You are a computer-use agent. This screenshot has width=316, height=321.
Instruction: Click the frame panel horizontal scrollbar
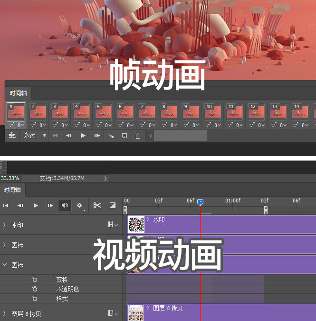point(180,136)
